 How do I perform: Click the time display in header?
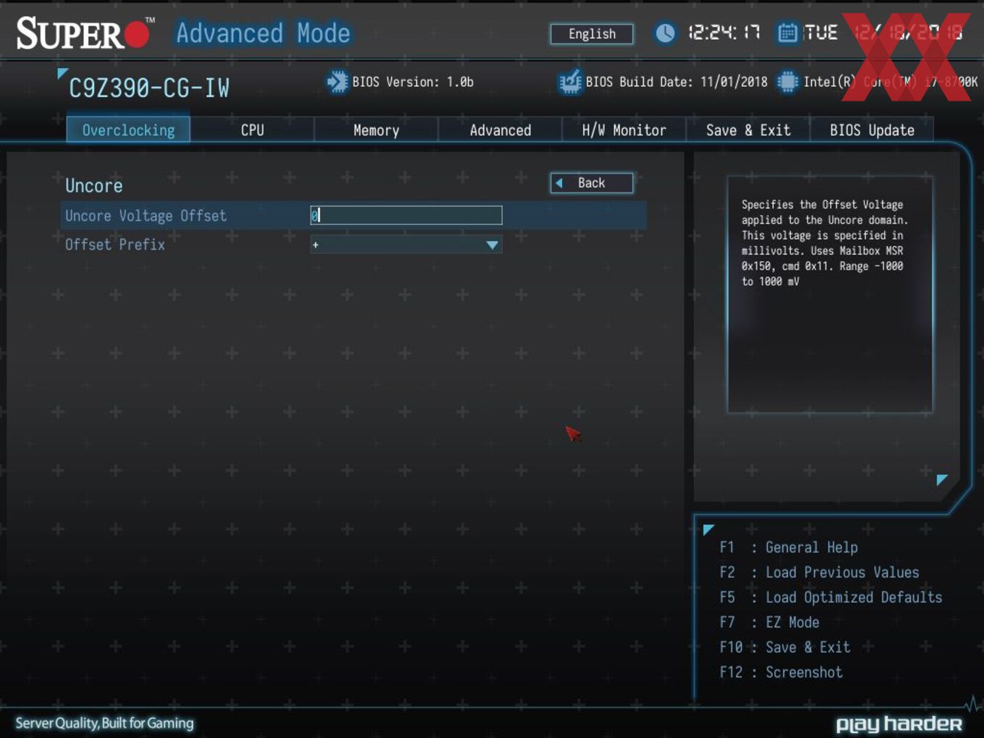click(x=724, y=33)
